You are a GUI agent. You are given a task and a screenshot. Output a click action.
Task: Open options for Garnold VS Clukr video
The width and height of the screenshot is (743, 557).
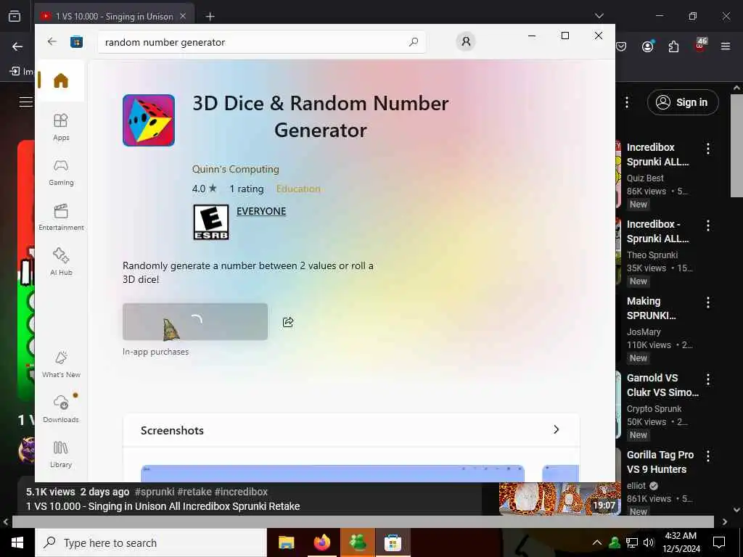pyautogui.click(x=708, y=379)
